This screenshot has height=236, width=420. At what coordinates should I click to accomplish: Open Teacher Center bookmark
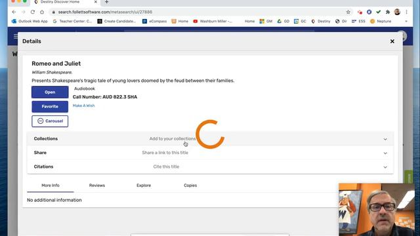tap(72, 21)
